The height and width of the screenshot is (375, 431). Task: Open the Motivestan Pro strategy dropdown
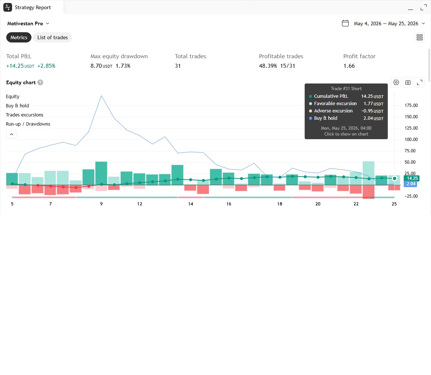pos(28,24)
